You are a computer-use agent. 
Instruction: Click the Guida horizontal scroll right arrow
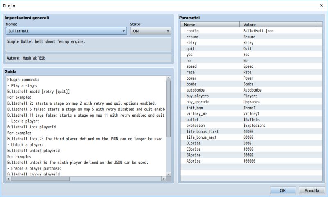tap(164, 179)
